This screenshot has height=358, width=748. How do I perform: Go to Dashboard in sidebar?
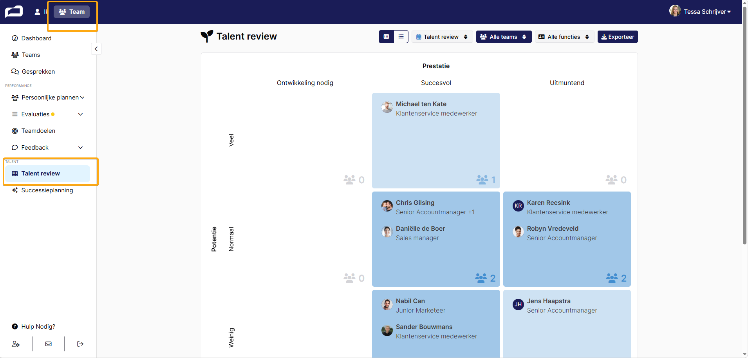(x=36, y=38)
